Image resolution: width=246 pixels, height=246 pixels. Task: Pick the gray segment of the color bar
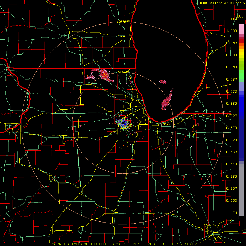pos(241,190)
